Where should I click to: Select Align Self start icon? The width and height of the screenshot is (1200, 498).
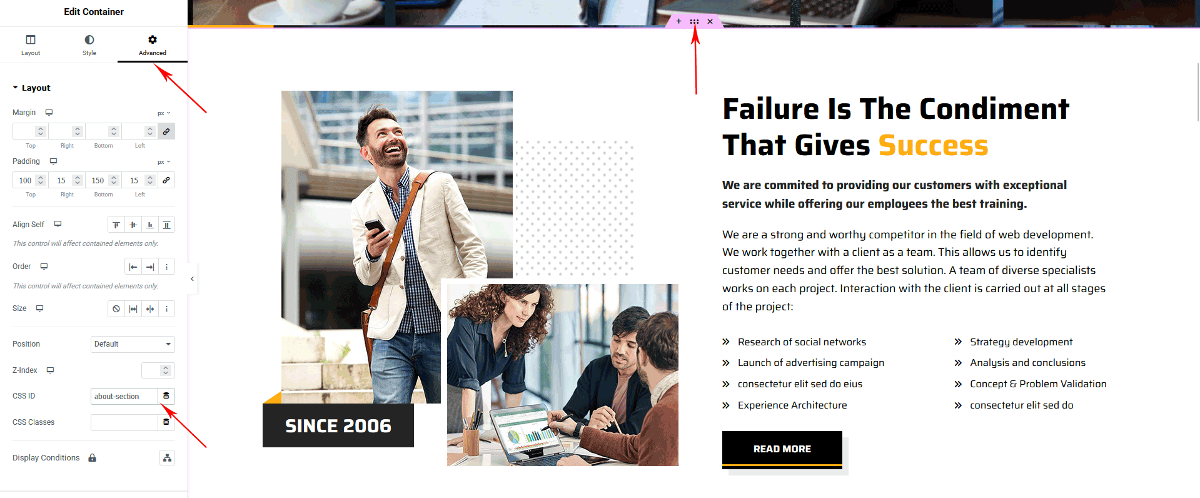click(116, 225)
